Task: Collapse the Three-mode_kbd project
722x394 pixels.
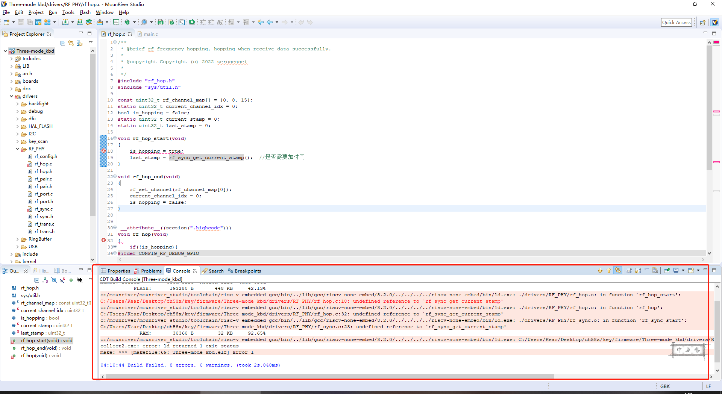Action: coord(5,51)
